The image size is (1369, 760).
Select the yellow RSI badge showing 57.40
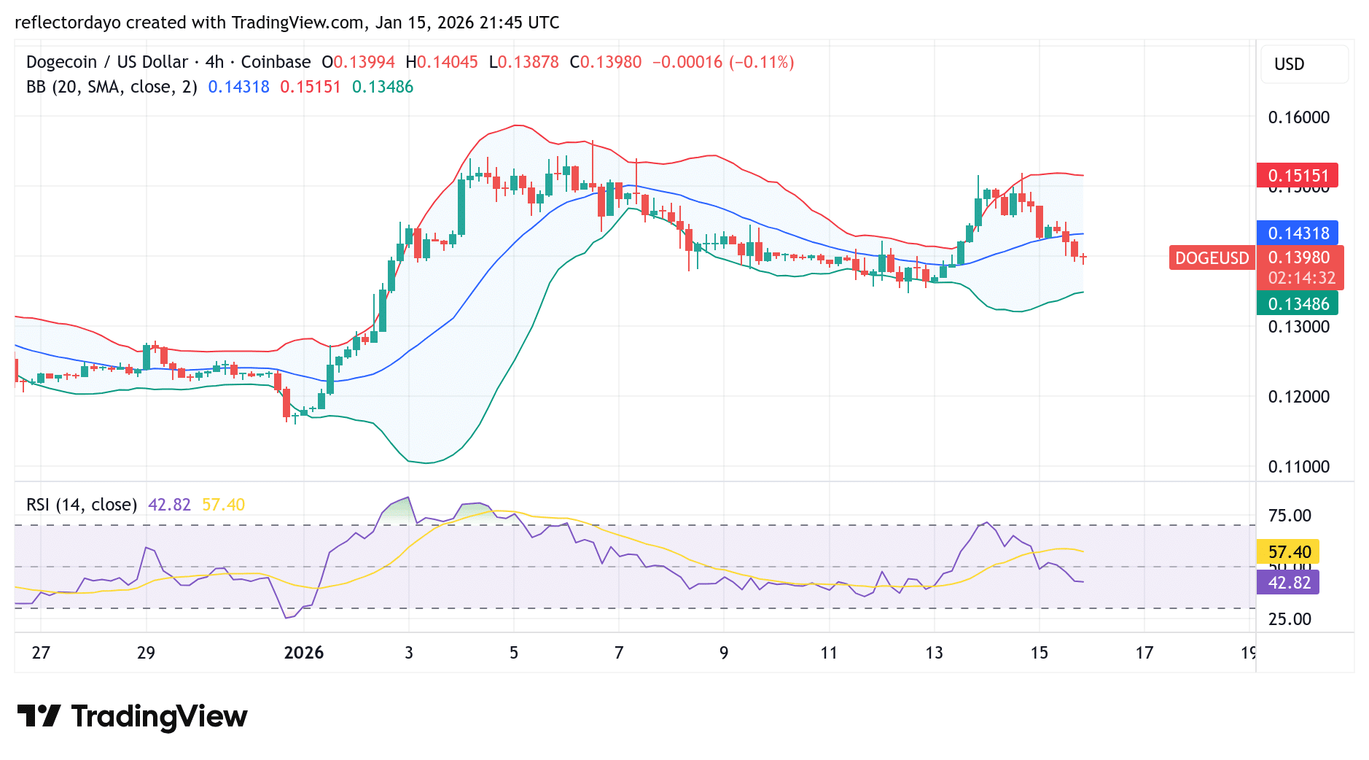pyautogui.click(x=1287, y=552)
